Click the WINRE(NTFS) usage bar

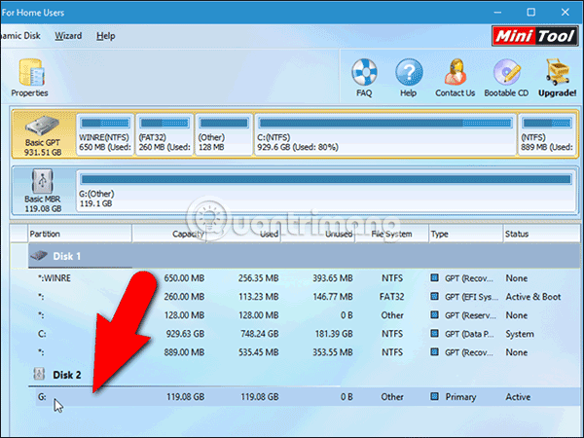click(105, 123)
